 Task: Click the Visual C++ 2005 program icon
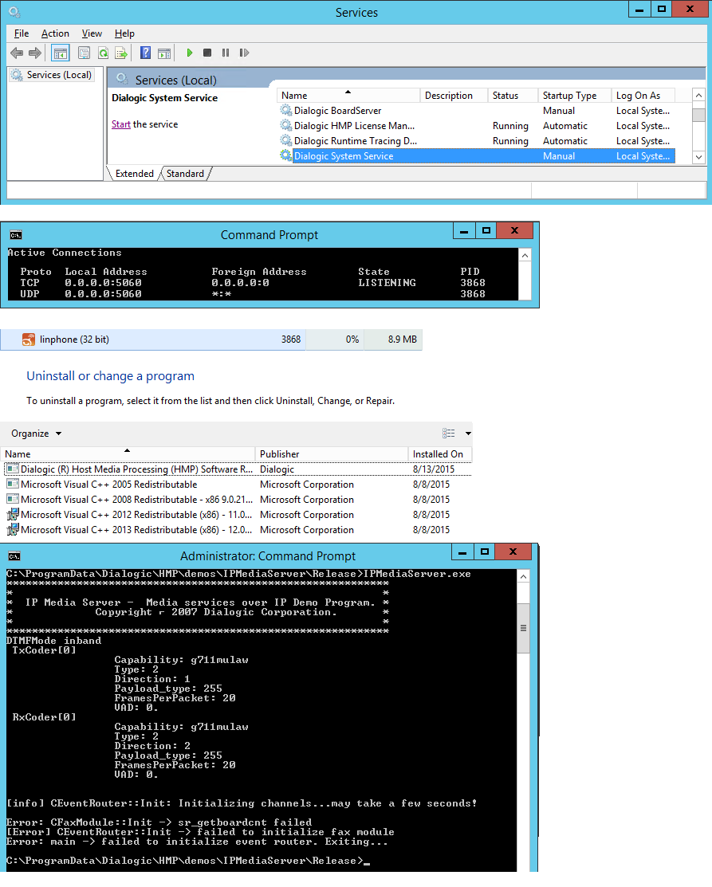pos(13,485)
